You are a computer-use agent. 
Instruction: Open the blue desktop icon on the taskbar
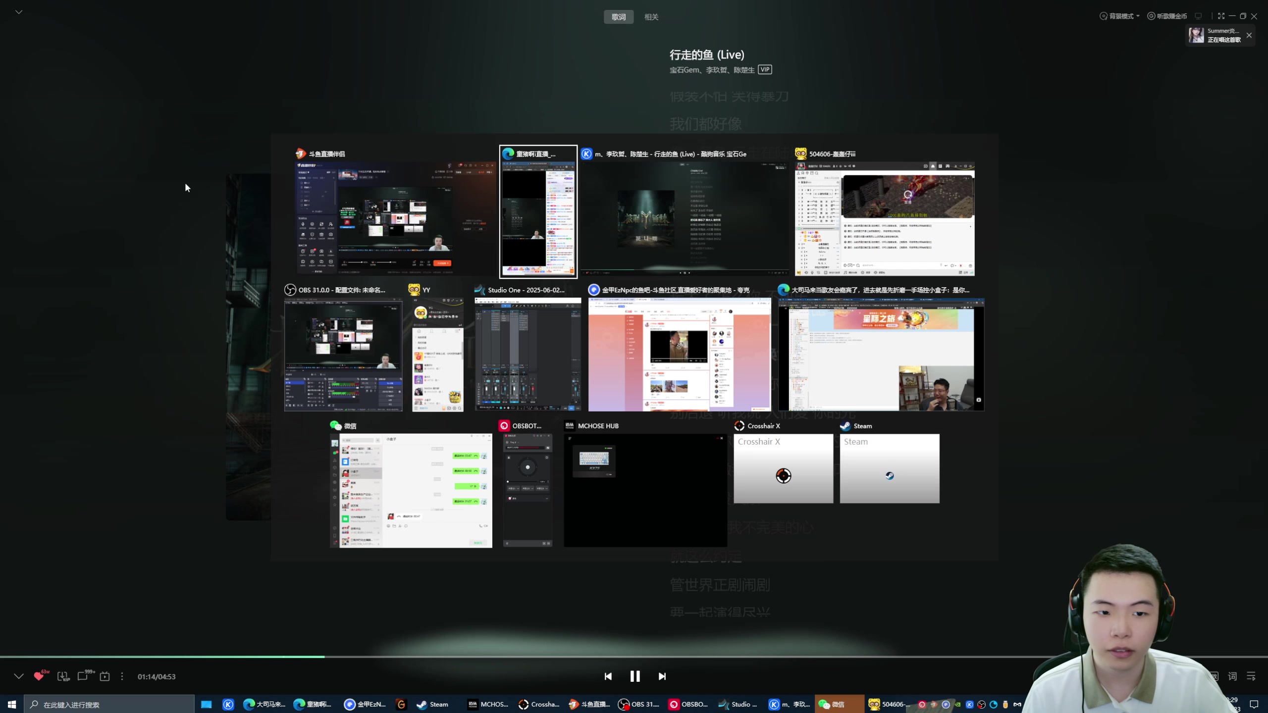(x=207, y=704)
